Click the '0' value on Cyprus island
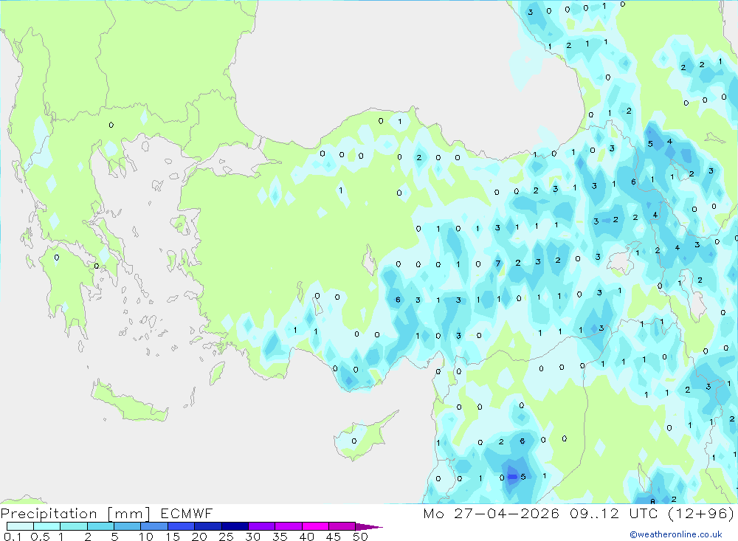The image size is (738, 541). coord(354,441)
